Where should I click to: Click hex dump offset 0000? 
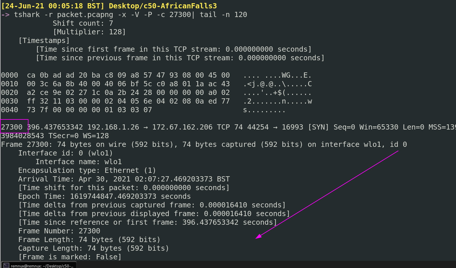pyautogui.click(x=10, y=75)
